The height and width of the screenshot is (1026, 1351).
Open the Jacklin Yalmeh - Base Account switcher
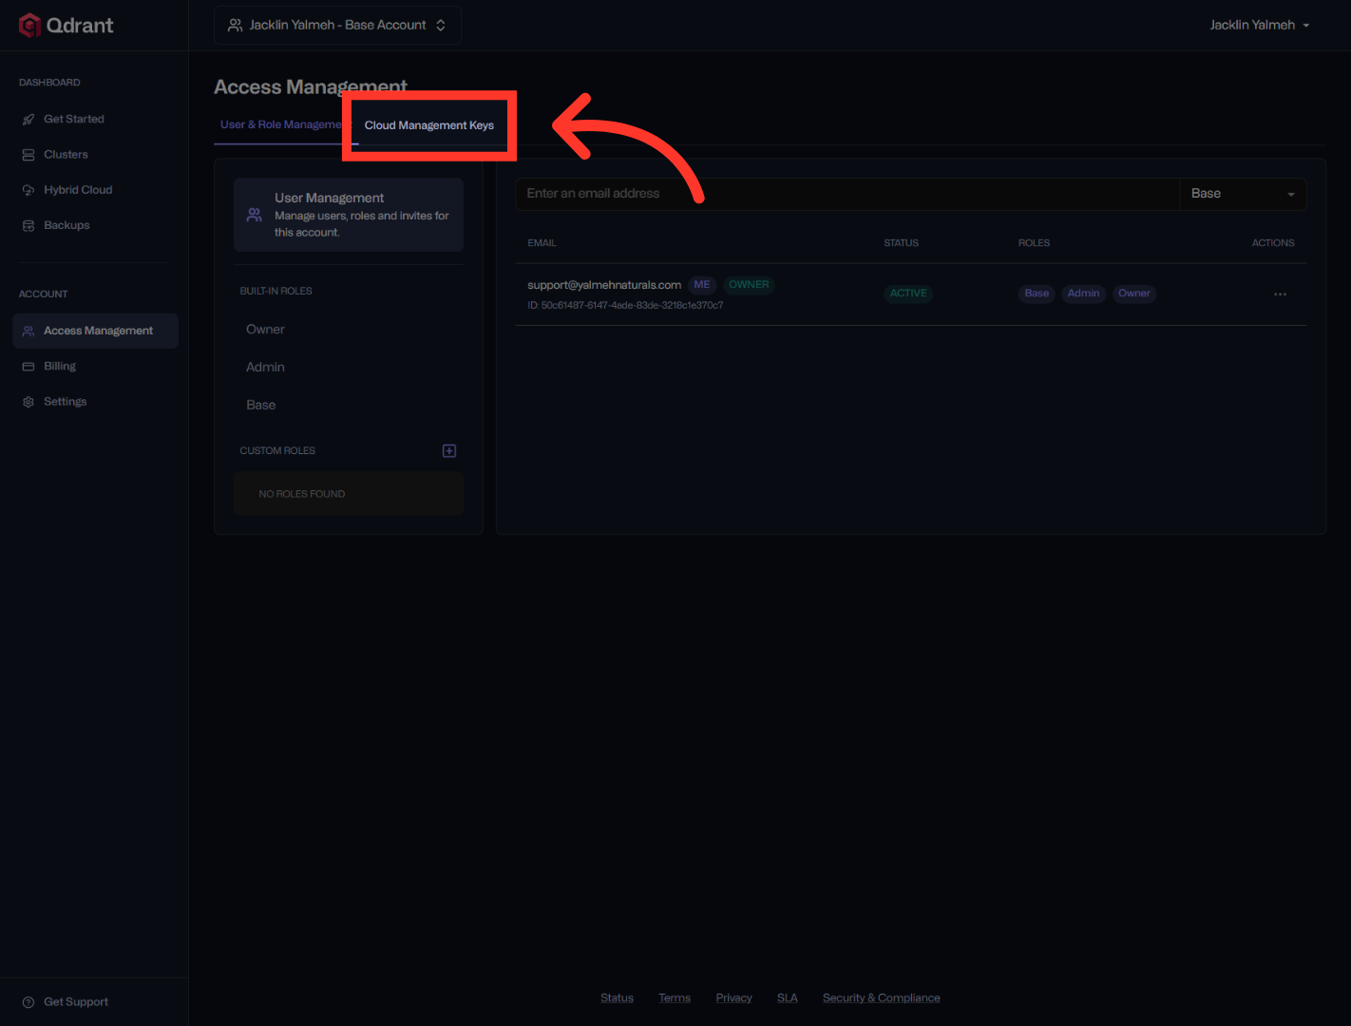(338, 25)
